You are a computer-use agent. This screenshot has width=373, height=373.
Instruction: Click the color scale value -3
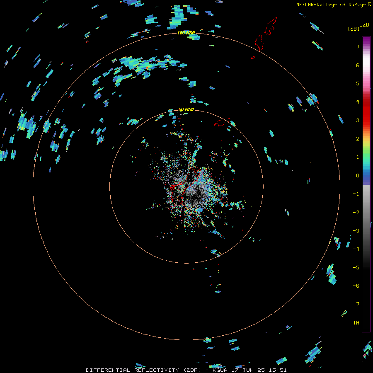click(356, 231)
